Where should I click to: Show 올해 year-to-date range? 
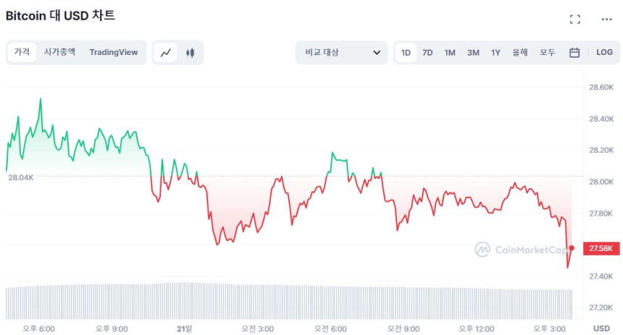pyautogui.click(x=520, y=52)
